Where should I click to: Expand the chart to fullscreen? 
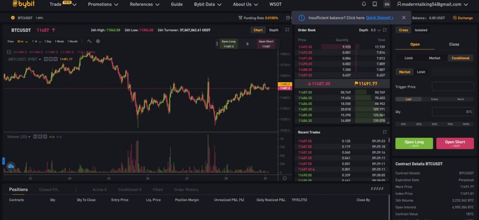tap(287, 30)
